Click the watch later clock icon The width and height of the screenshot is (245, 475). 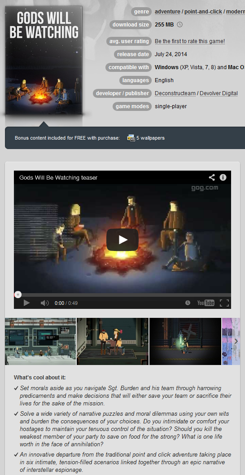[188, 303]
